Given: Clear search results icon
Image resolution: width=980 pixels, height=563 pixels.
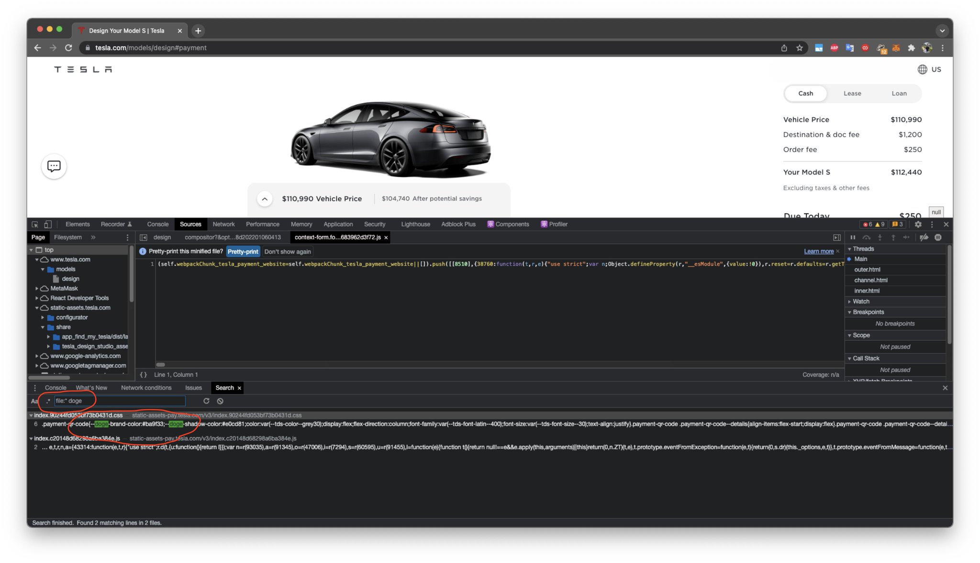Looking at the screenshot, I should (x=220, y=401).
